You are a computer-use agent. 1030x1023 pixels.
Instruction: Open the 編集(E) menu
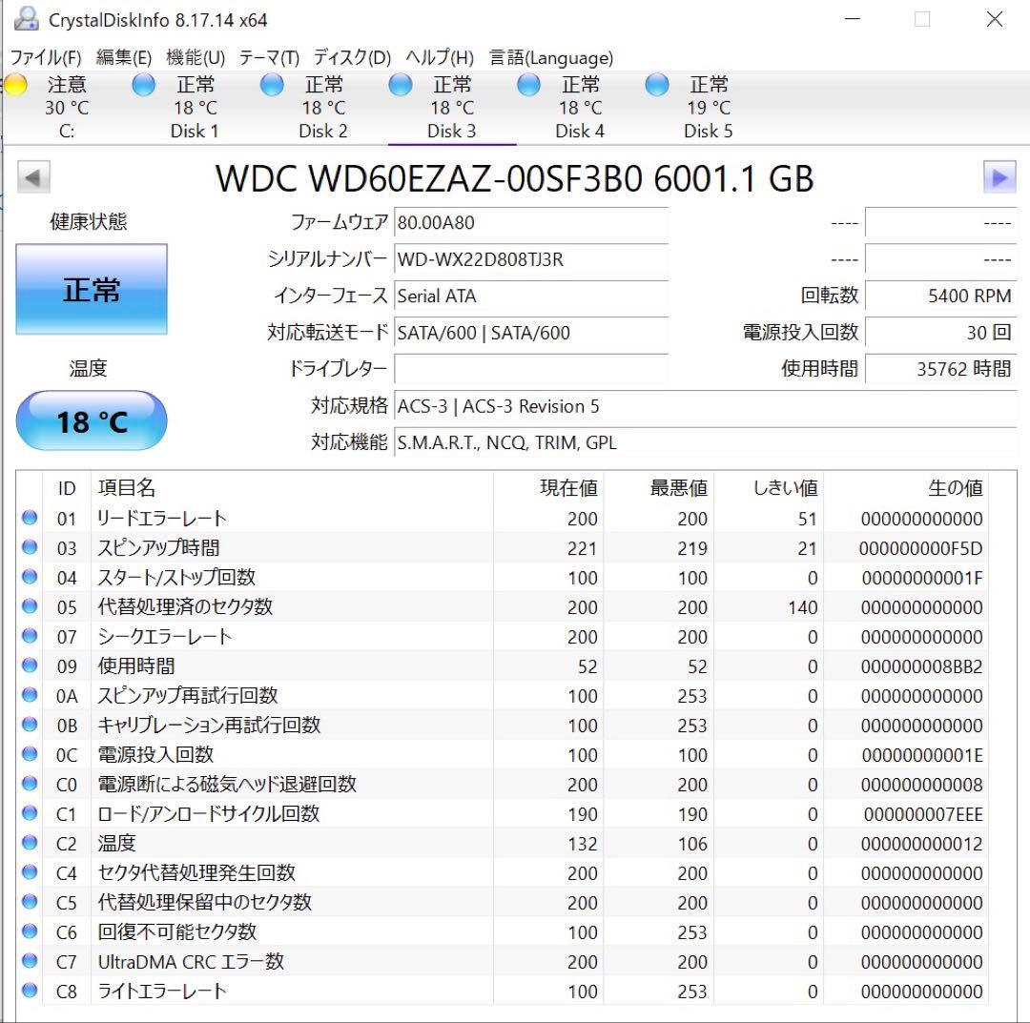pyautogui.click(x=123, y=58)
